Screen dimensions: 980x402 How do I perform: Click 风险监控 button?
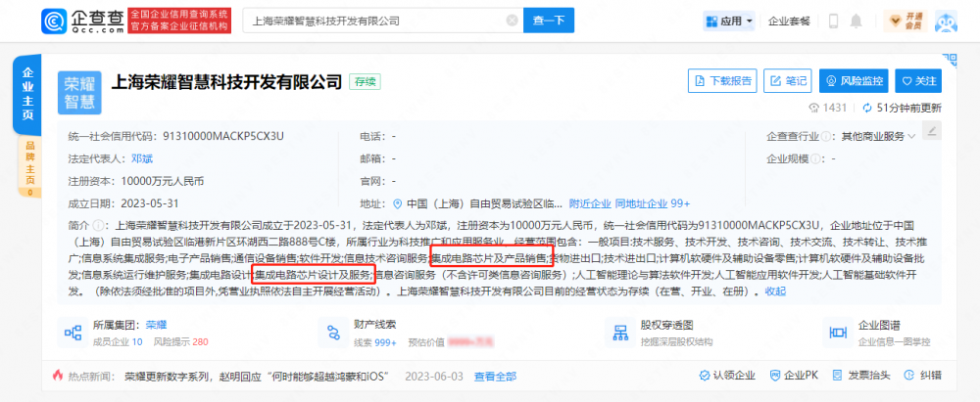(x=854, y=81)
